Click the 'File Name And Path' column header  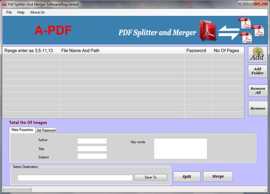point(122,51)
